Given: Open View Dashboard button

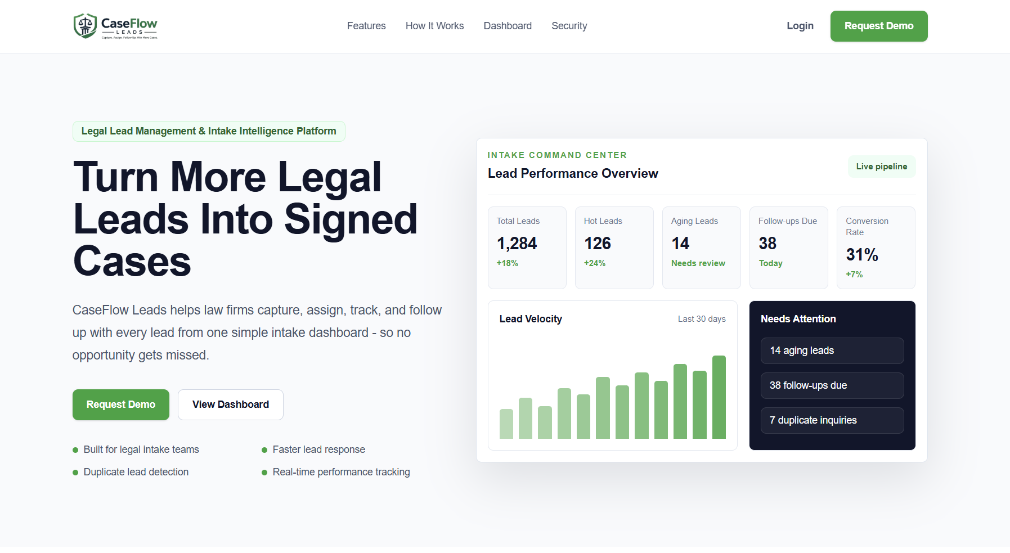Looking at the screenshot, I should coord(231,404).
